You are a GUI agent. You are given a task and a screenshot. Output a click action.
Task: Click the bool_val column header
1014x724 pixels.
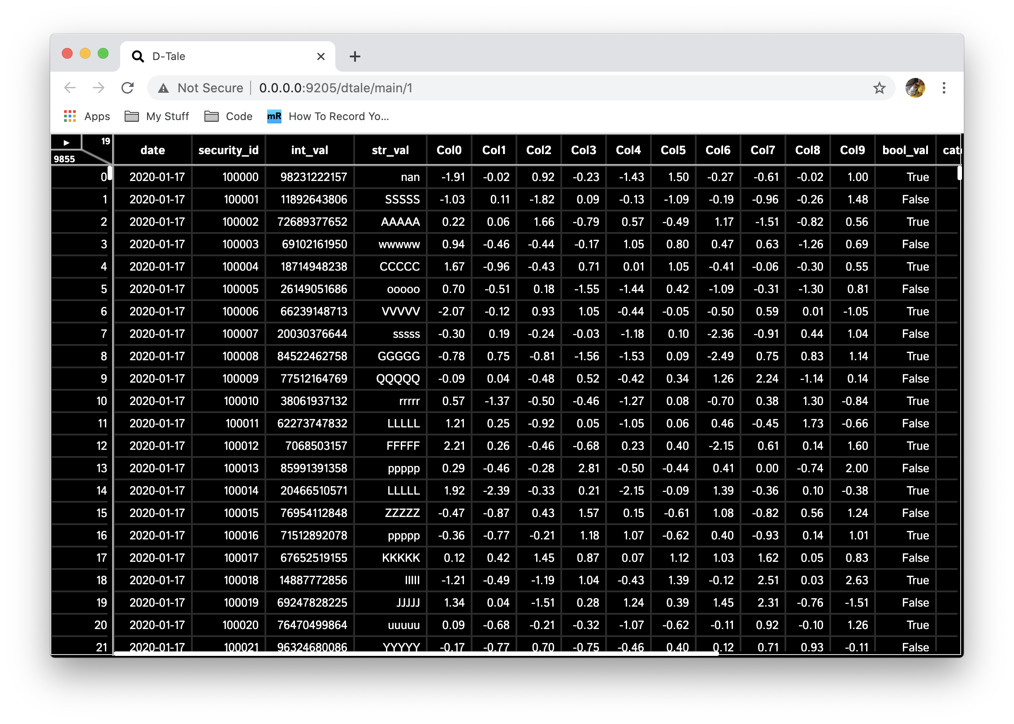tap(905, 150)
